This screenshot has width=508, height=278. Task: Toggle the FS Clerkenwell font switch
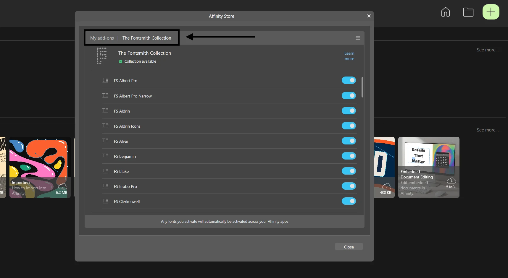click(x=349, y=201)
